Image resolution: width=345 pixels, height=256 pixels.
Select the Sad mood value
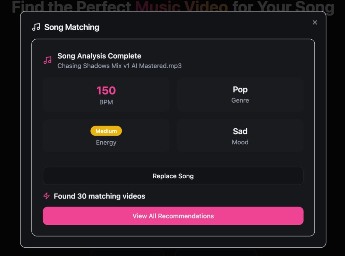pos(240,131)
